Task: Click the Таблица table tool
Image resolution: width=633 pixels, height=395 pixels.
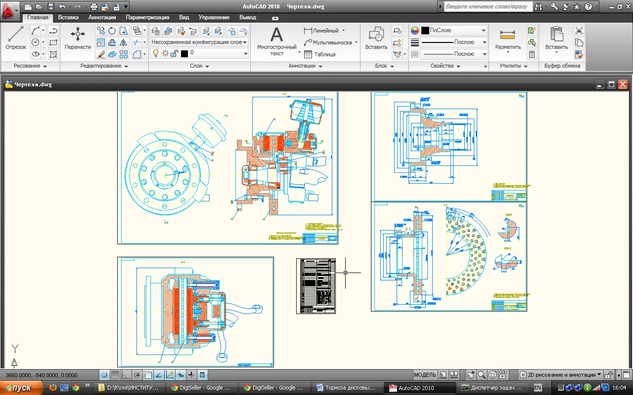Action: pos(319,54)
